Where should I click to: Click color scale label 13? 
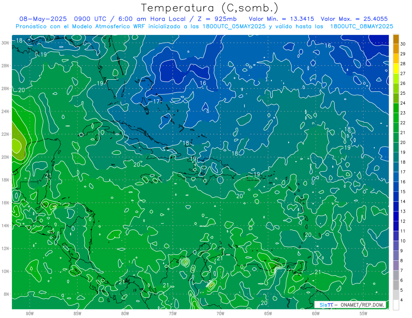(403, 211)
